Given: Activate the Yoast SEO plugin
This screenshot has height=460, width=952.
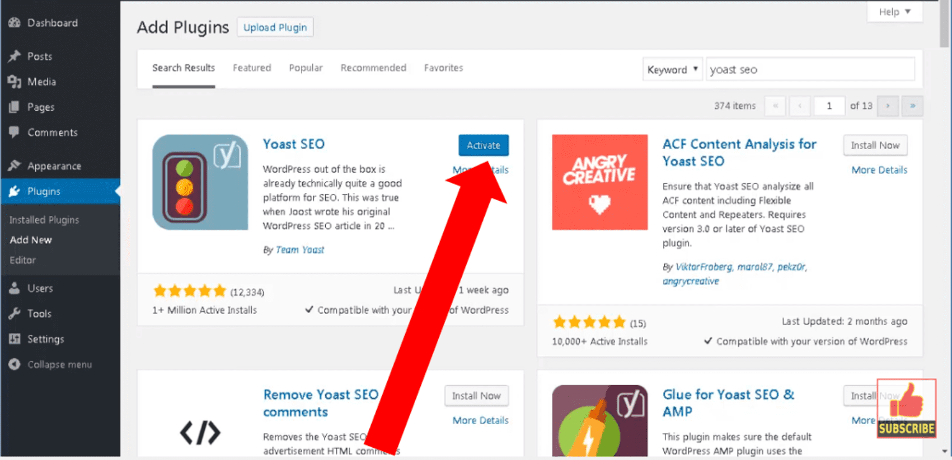Looking at the screenshot, I should pyautogui.click(x=484, y=145).
